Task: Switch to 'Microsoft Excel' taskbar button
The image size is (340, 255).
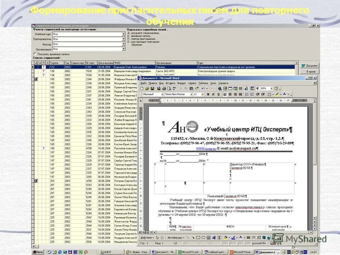Action: [x=190, y=252]
